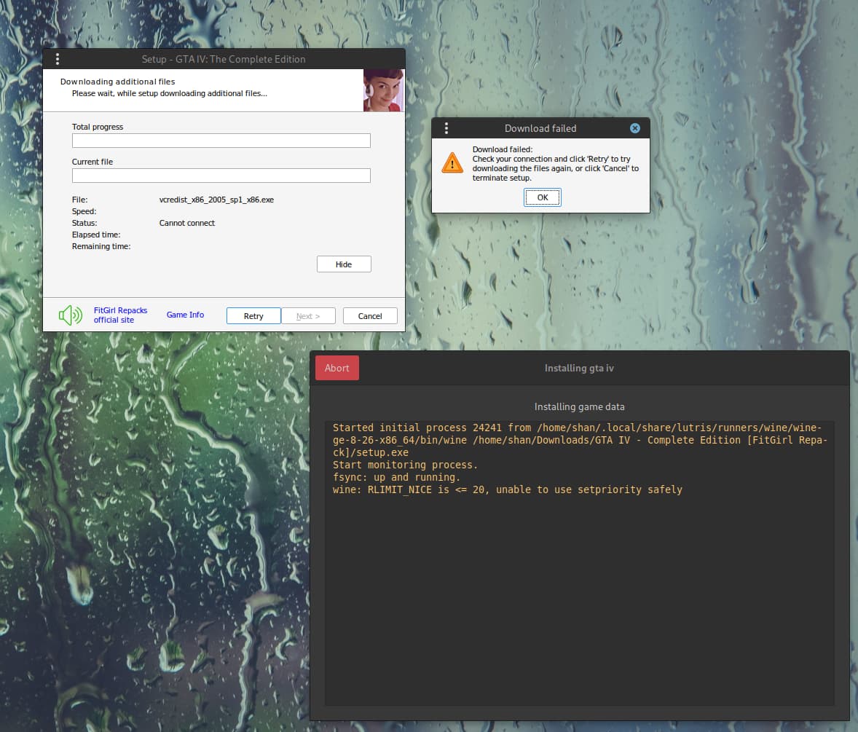
Task: Click the Lutris installer log output area
Action: 580,563
